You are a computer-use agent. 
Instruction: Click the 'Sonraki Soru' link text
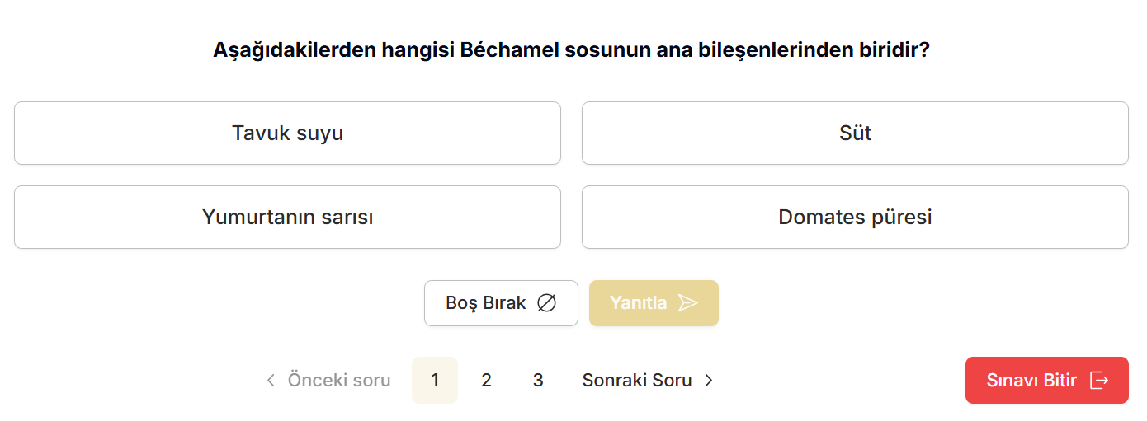pos(637,381)
